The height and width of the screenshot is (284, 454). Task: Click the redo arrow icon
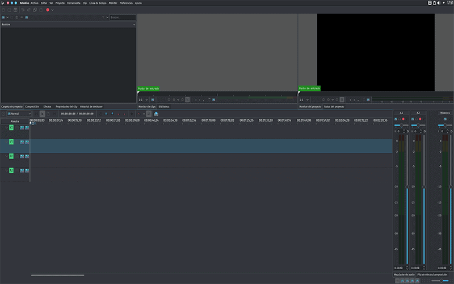[28, 10]
